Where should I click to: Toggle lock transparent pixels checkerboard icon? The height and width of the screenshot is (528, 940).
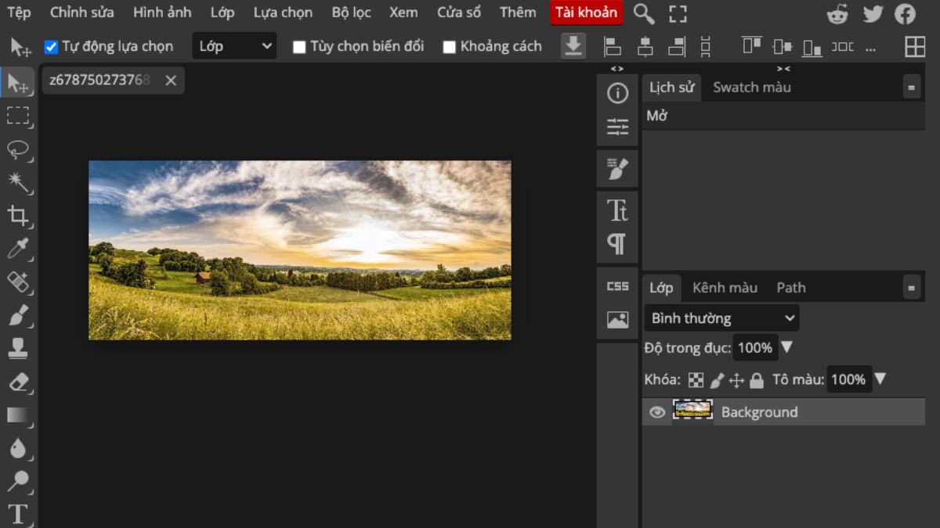pyautogui.click(x=696, y=380)
